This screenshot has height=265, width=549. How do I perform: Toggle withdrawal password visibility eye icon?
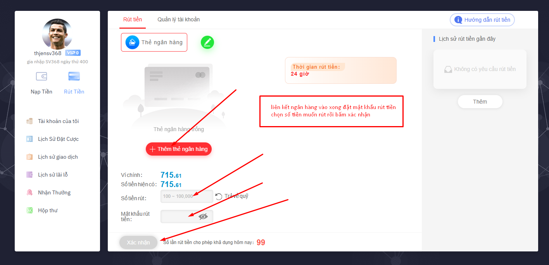click(203, 217)
